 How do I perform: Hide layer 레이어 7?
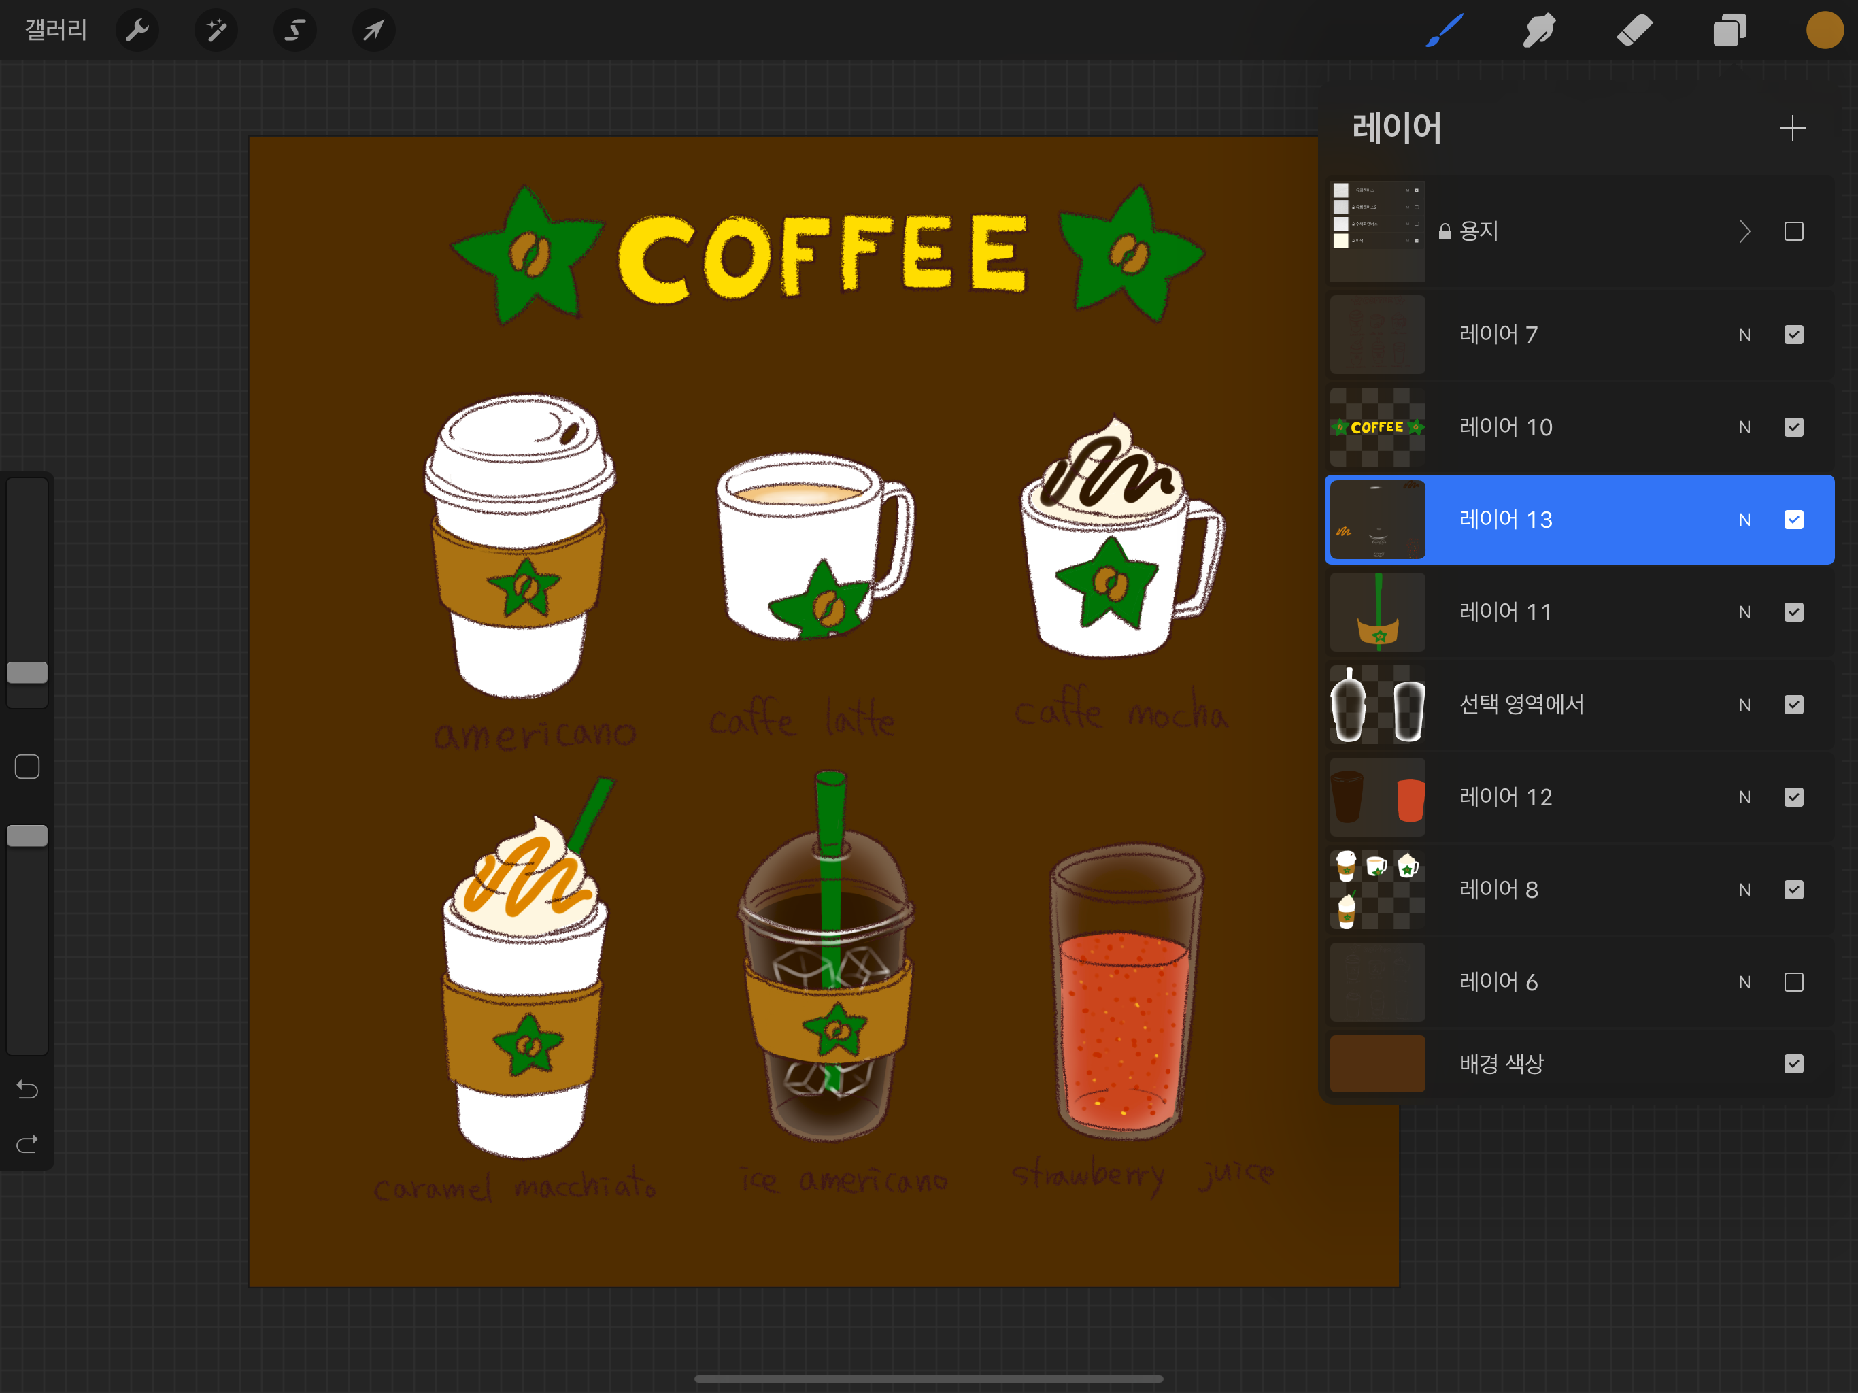[x=1793, y=335]
